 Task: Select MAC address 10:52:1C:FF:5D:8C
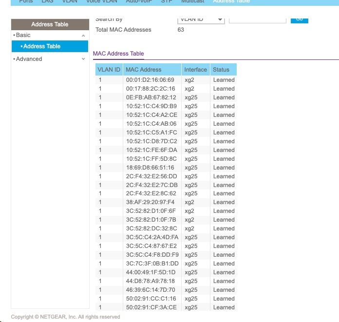pos(151,159)
